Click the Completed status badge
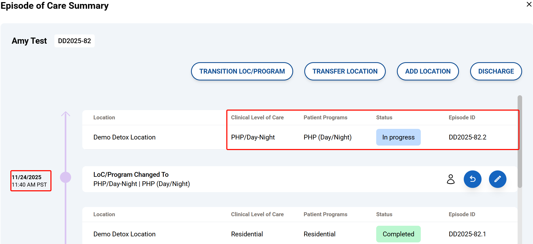533x244 pixels. pos(398,234)
